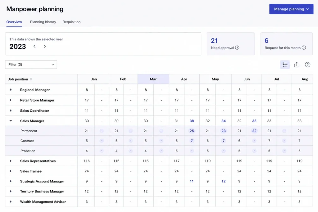Viewport: 318px width, 212px height.
Task: Open the table help question icon
Action: coord(307,65)
